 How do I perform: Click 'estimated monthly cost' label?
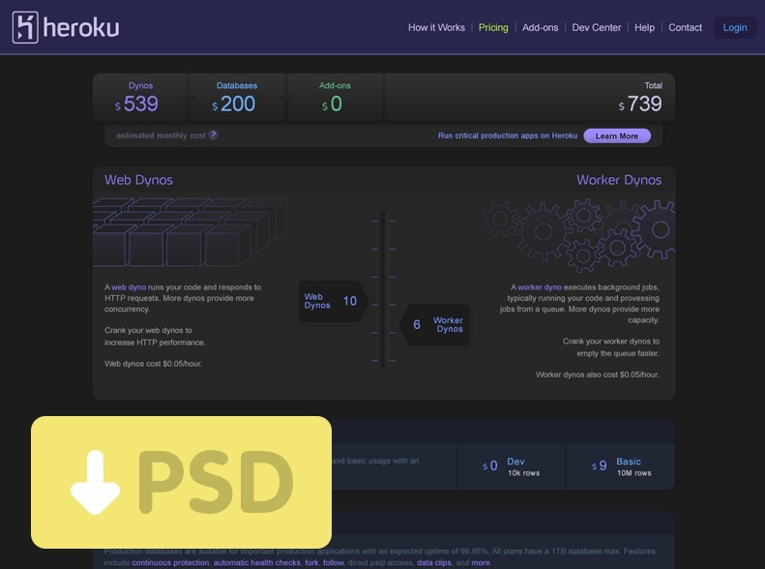(x=161, y=135)
